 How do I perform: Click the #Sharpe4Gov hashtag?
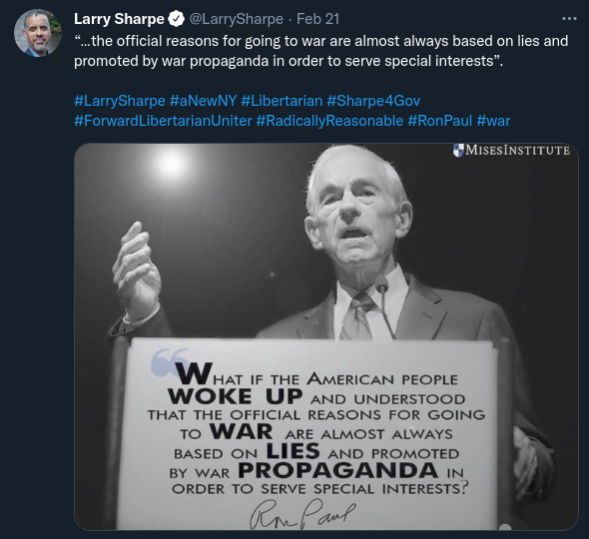tap(373, 101)
